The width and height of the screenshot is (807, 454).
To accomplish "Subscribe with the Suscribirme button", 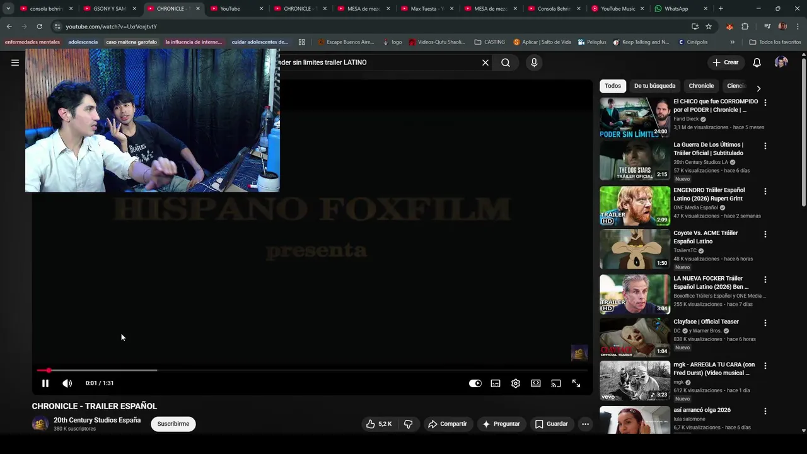I will [x=173, y=424].
